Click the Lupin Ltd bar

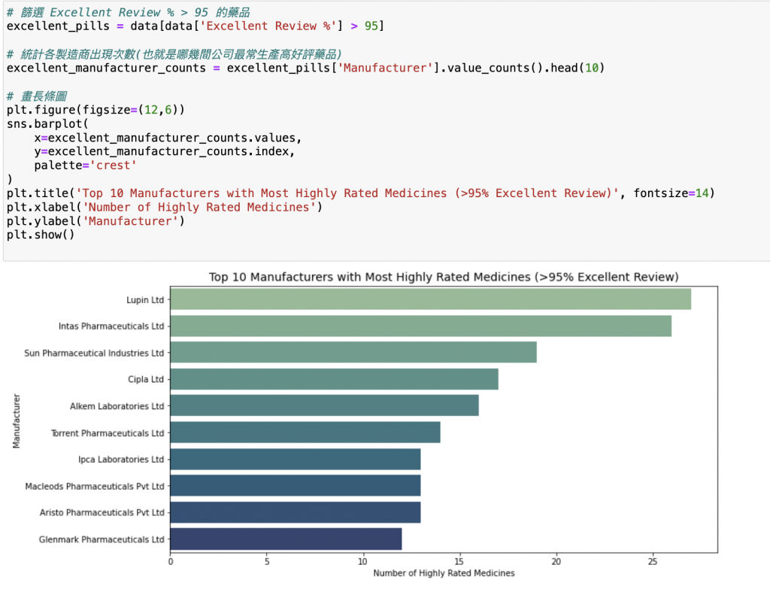coord(431,299)
